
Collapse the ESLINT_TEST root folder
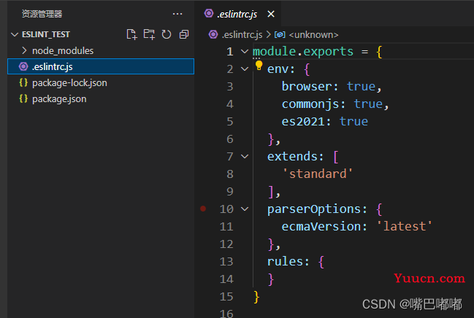point(14,34)
